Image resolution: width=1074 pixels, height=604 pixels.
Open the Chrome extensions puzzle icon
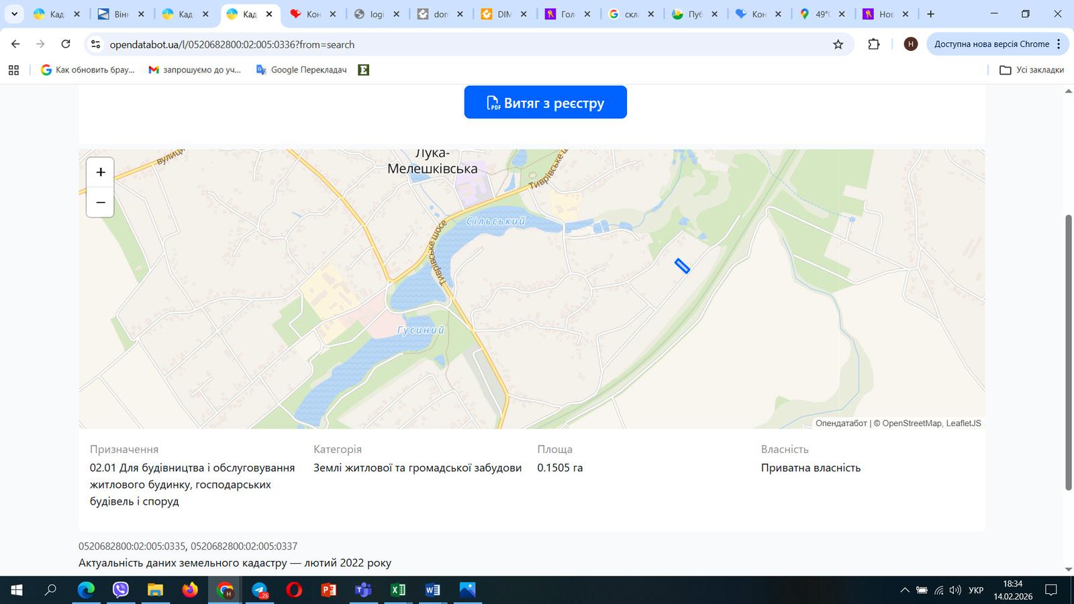(x=873, y=44)
